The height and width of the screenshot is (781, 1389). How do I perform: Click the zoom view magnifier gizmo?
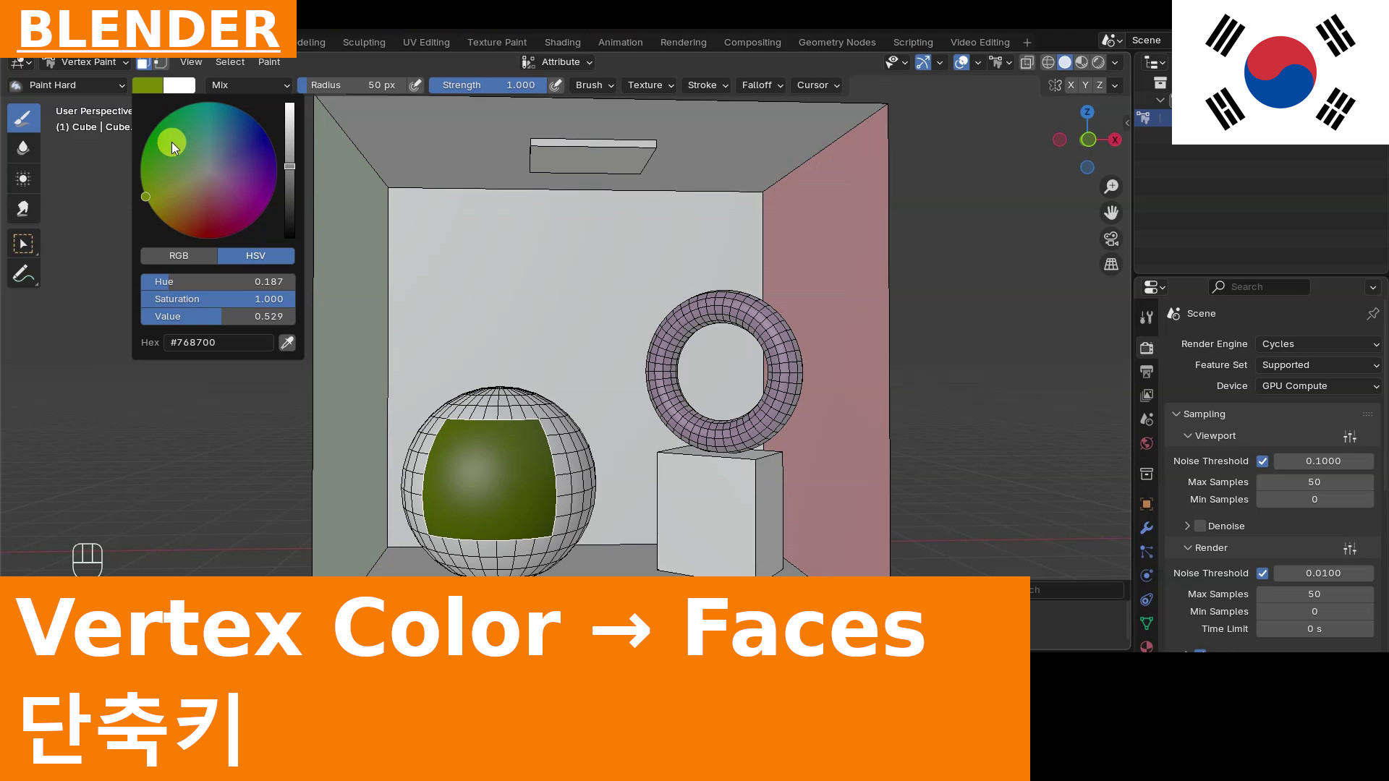[1111, 187]
